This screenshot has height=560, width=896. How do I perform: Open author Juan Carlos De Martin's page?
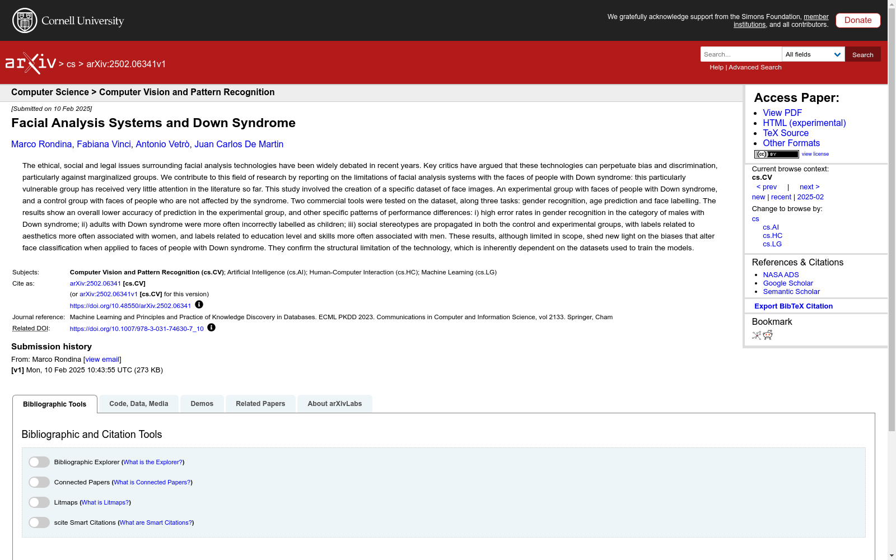click(x=239, y=144)
